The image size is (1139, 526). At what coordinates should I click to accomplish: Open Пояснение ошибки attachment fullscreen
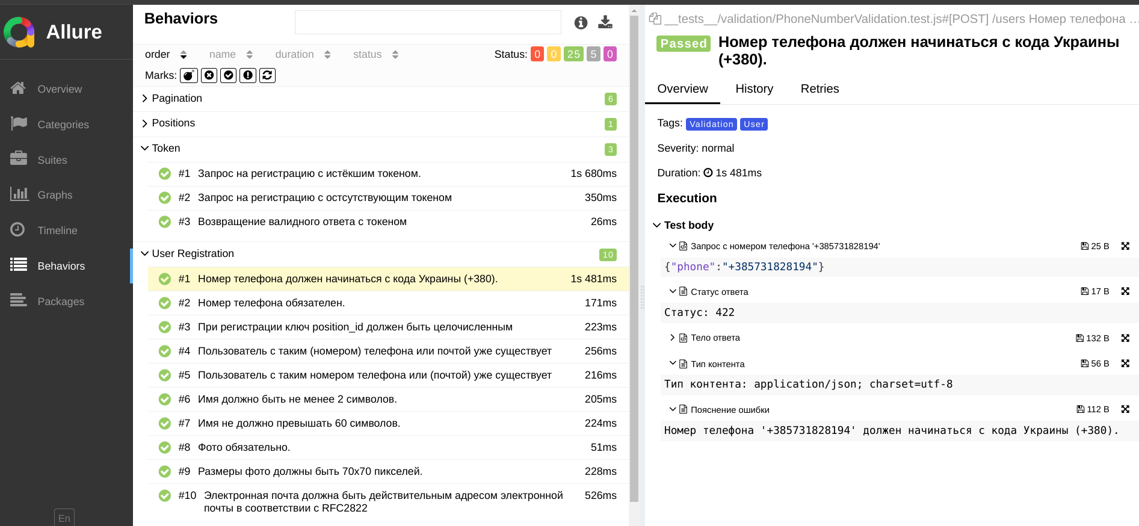coord(1125,409)
